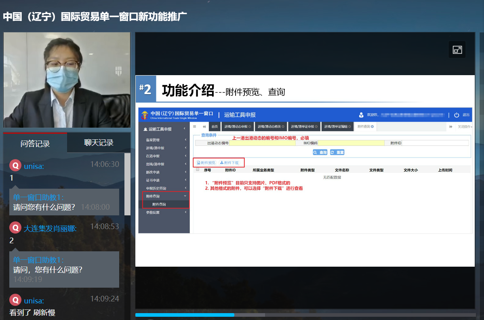Tick the select-all checkbox in the table header
This screenshot has height=320, width=484.
[x=198, y=170]
